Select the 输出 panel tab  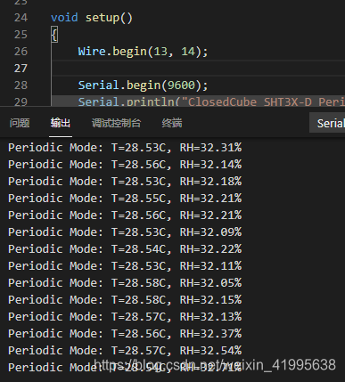[x=61, y=123]
